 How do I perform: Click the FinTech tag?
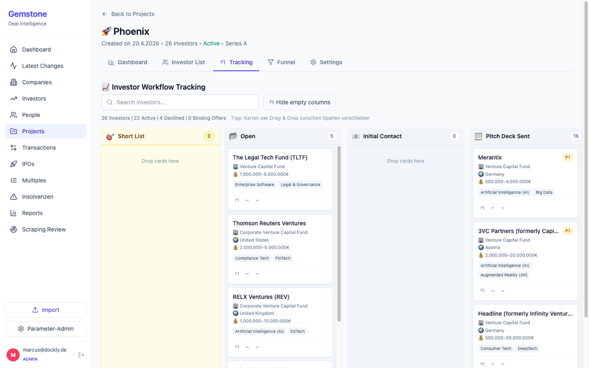[x=283, y=258]
